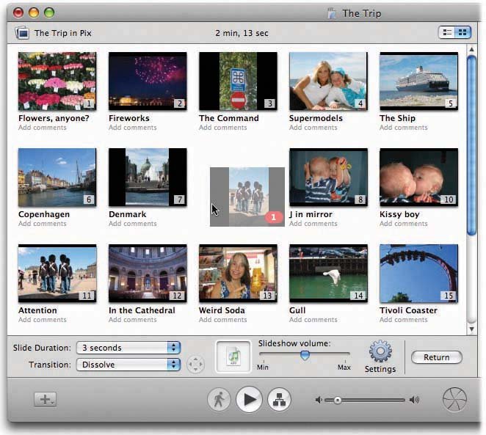Screen dimensions: 486x435
Task: Click the slideshow icon beside The Trip in Pix
Action: [23, 33]
